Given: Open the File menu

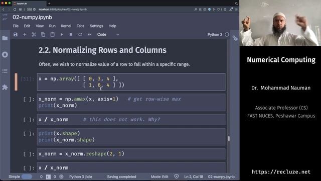Looking at the screenshot, I should coord(16,26).
